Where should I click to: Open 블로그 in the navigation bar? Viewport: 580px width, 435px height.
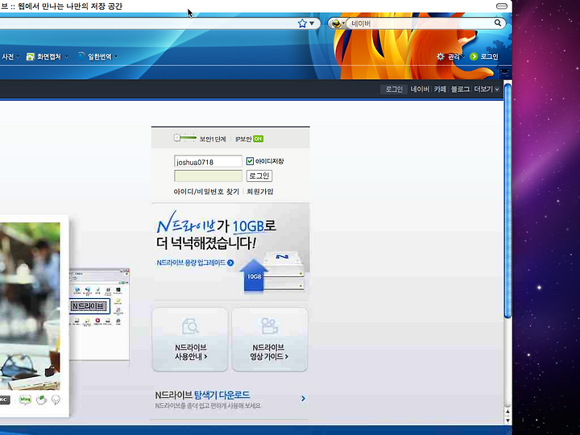[460, 89]
